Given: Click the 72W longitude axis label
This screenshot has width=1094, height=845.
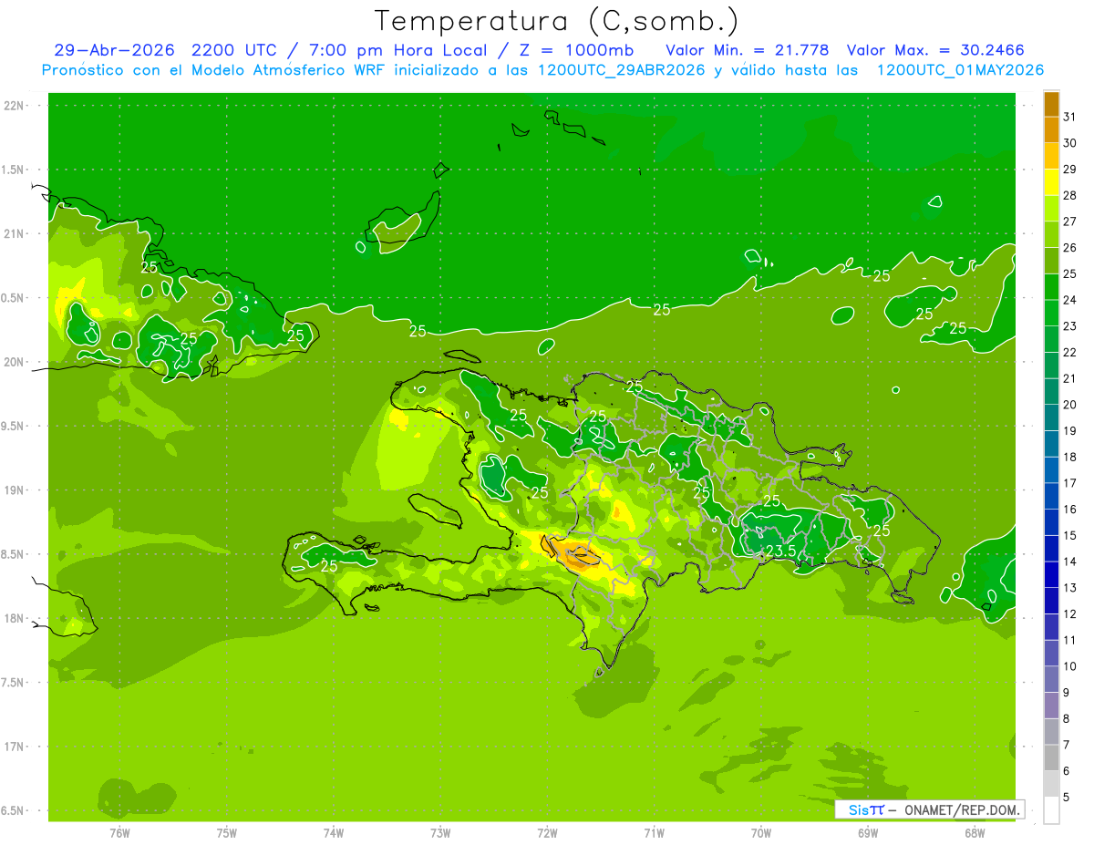Looking at the screenshot, I should coord(548,833).
